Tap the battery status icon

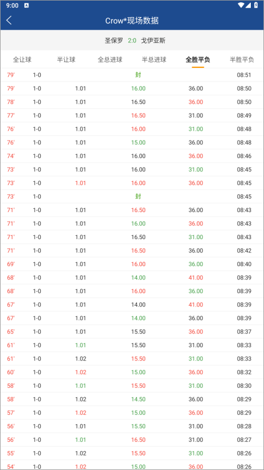click(256, 5)
